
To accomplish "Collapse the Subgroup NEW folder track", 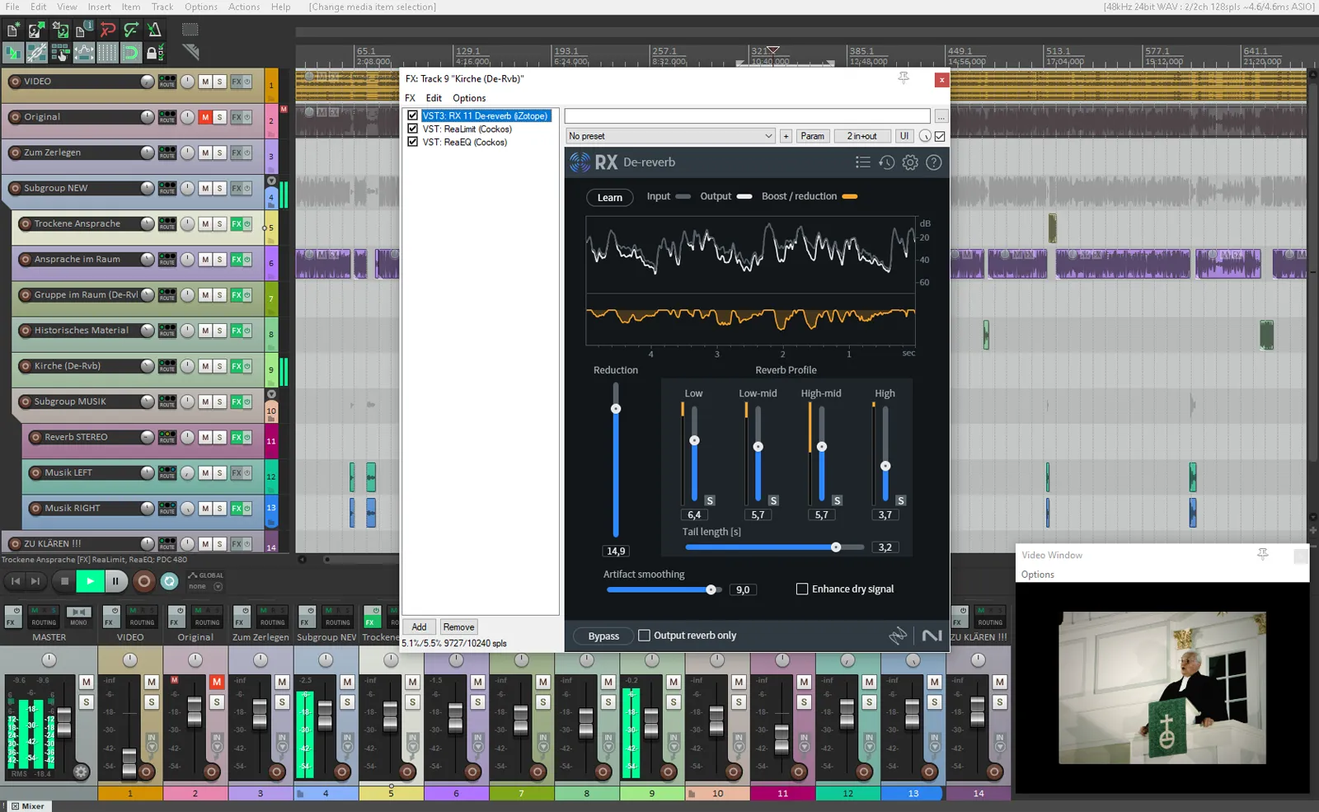I will pyautogui.click(x=271, y=181).
